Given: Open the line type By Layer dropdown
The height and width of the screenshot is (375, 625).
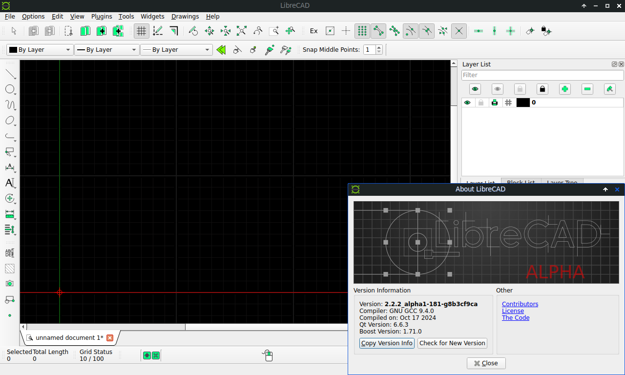Looking at the screenshot, I should tap(176, 50).
